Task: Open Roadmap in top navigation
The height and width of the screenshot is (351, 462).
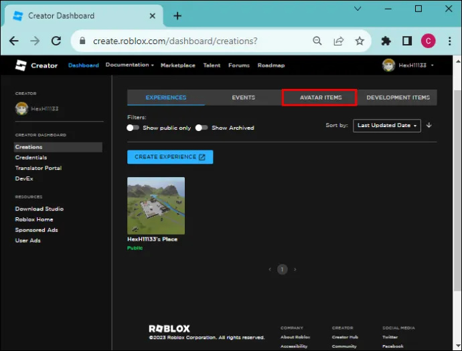Action: (x=271, y=66)
